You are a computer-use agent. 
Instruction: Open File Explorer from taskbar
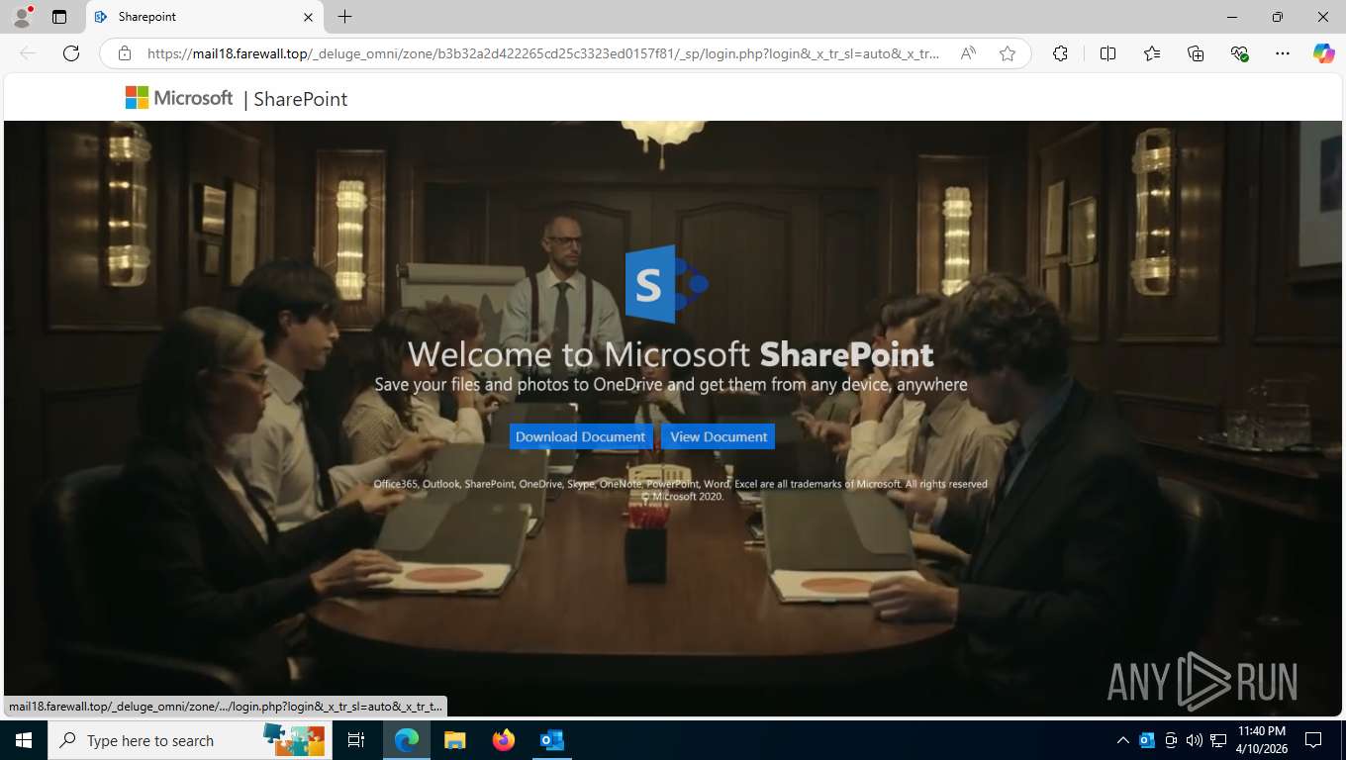point(454,740)
